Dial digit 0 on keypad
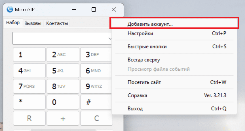 tap(63, 102)
